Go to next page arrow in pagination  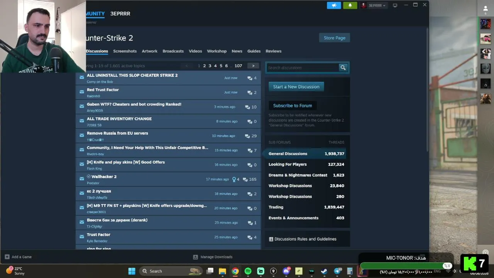(253, 66)
